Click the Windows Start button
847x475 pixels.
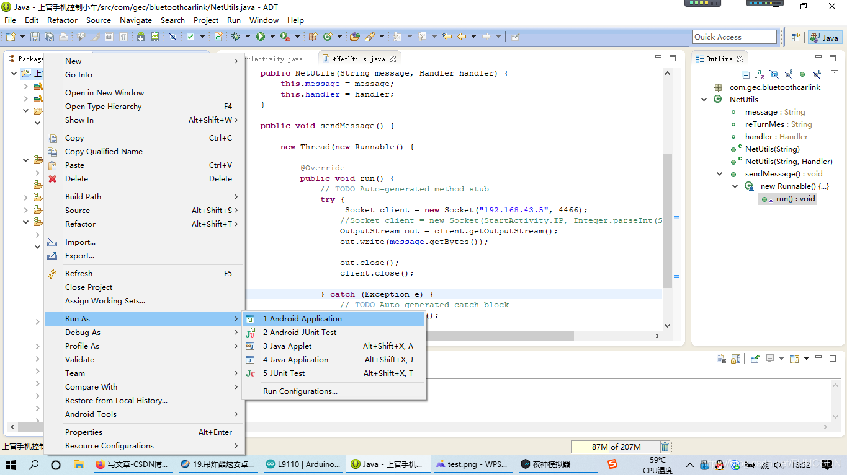(11, 464)
